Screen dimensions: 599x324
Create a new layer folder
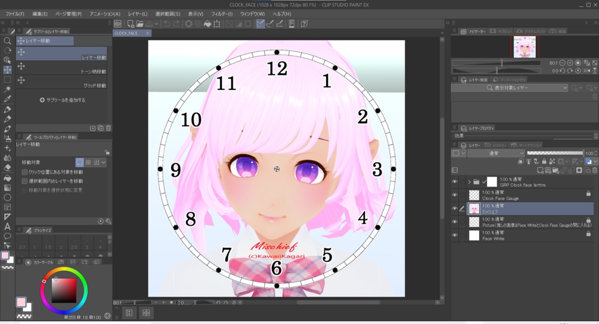tap(555, 170)
